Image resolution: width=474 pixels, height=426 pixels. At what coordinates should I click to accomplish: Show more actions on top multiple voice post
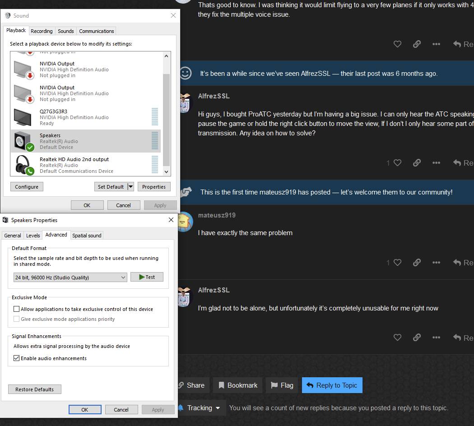coord(436,44)
